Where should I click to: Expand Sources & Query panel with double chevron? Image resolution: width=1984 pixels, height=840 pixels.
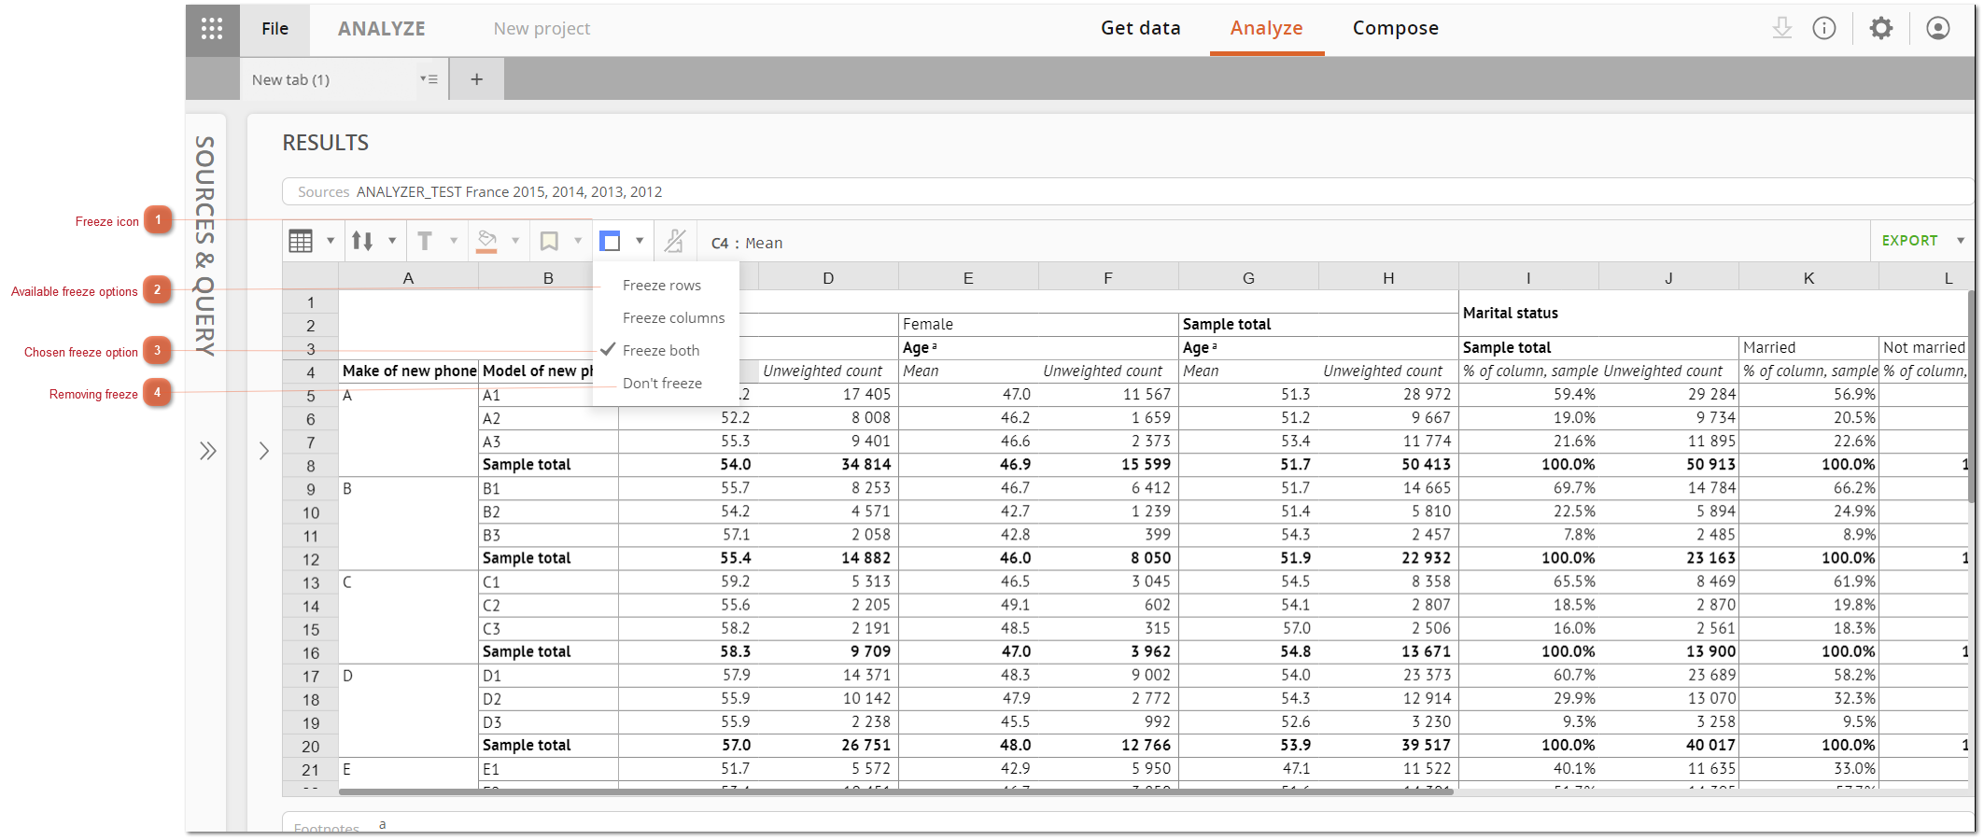pos(207,451)
